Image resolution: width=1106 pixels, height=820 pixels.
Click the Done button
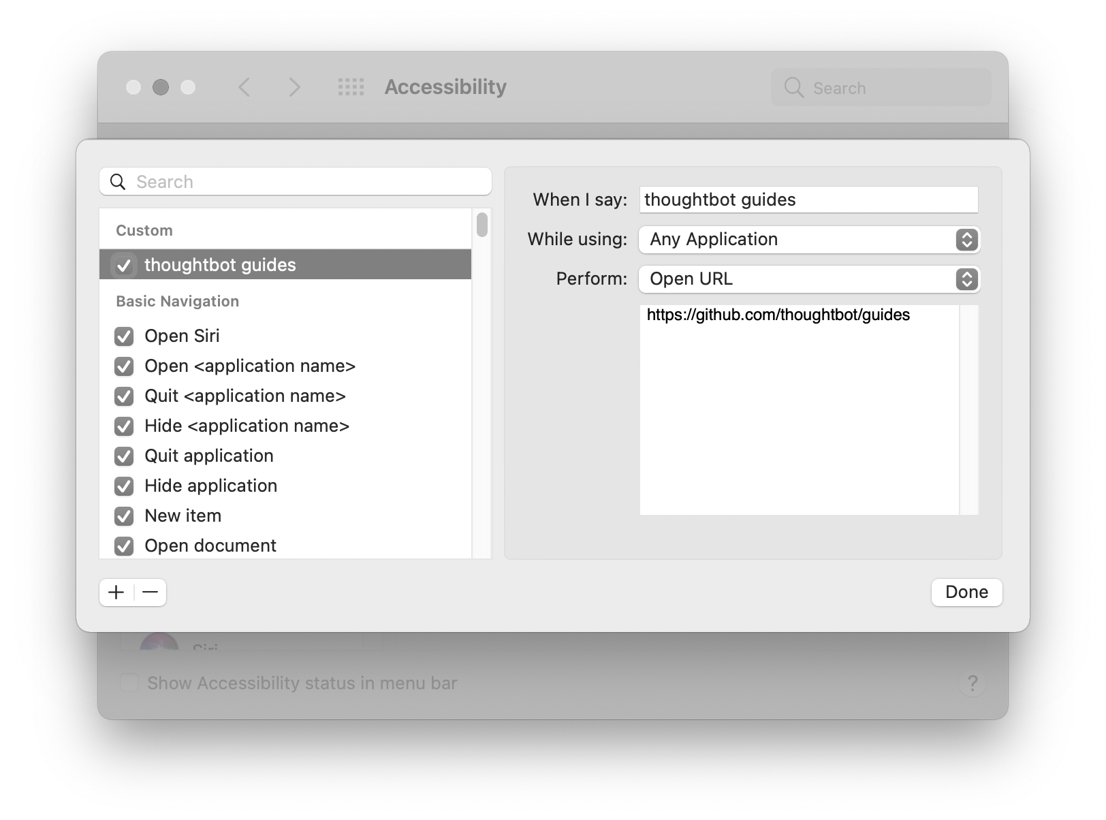[x=967, y=593]
